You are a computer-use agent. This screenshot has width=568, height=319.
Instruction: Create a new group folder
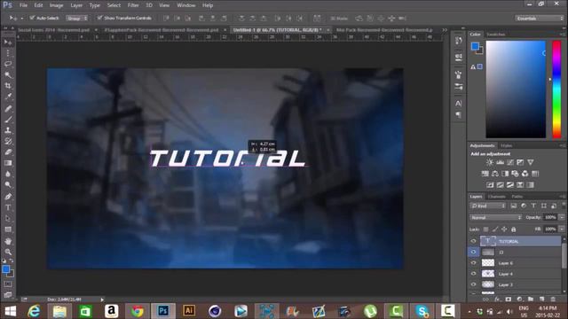point(531,300)
